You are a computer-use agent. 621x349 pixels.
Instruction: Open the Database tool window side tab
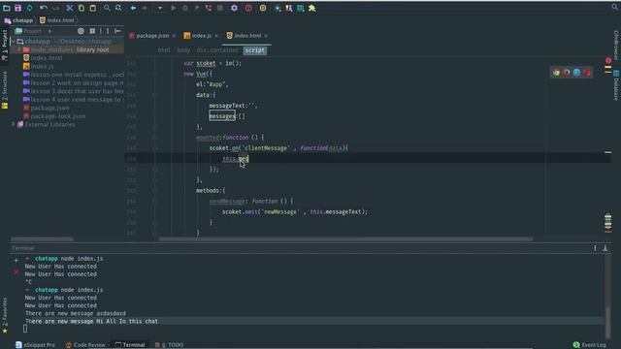click(x=616, y=85)
